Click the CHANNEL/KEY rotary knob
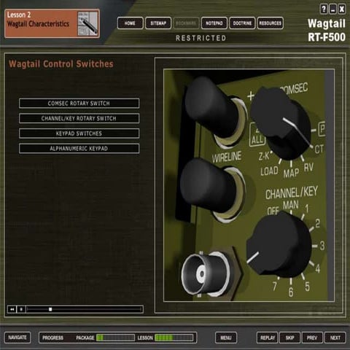This screenshot has width=350, height=350. (x=279, y=244)
